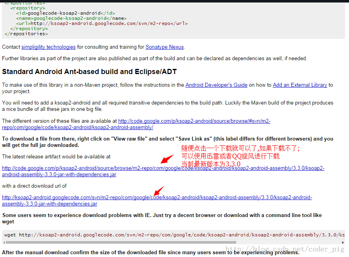The image size is (349, 257).
Task: Open the simpligility technologies link
Action: tap(48, 47)
